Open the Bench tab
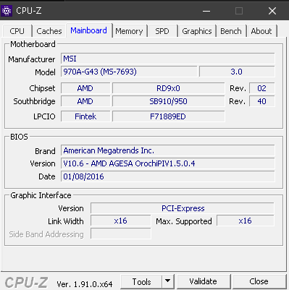This screenshot has height=290, width=289. click(231, 31)
